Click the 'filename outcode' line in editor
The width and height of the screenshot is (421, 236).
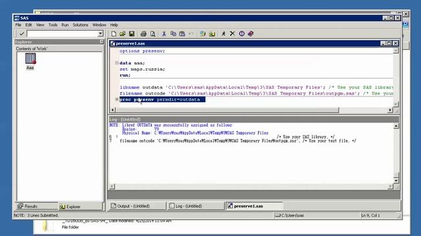pyautogui.click(x=256, y=93)
